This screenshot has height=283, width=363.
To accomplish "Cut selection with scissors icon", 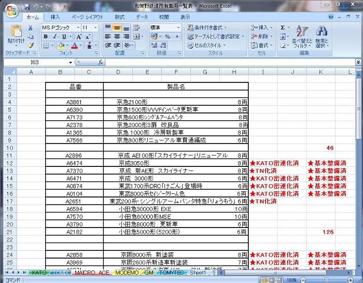I will click(30, 28).
